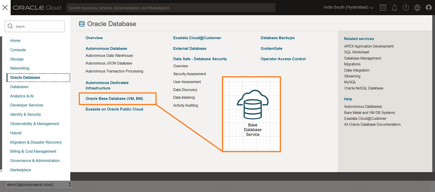Open the SQL Worksheet related service
The width and height of the screenshot is (435, 192).
[357, 52]
